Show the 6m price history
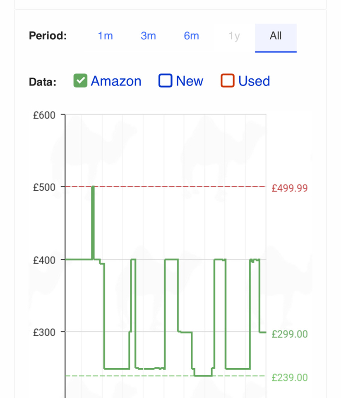The width and height of the screenshot is (341, 398). pyautogui.click(x=191, y=36)
